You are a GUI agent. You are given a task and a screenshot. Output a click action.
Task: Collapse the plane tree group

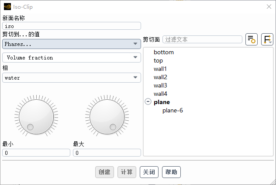(x=148, y=102)
